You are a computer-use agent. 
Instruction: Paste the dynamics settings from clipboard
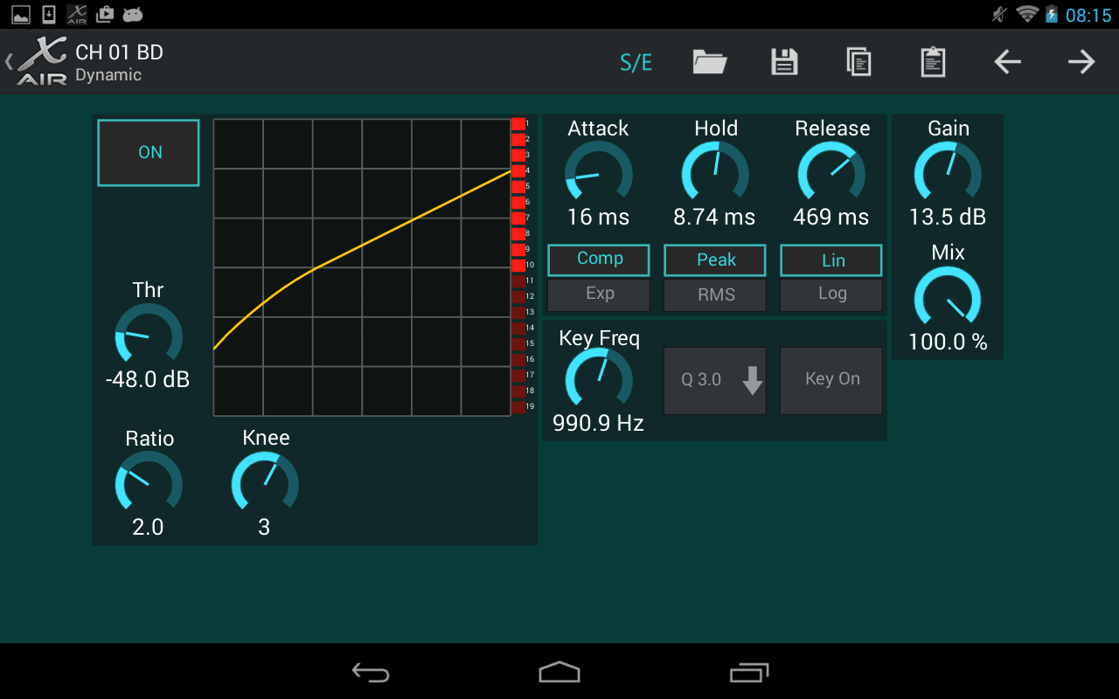(x=931, y=62)
